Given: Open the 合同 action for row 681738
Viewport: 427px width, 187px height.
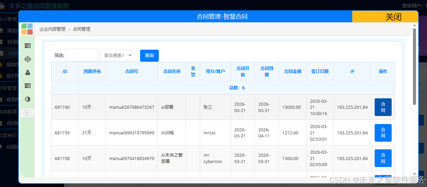Looking at the screenshot, I should coord(383,158).
